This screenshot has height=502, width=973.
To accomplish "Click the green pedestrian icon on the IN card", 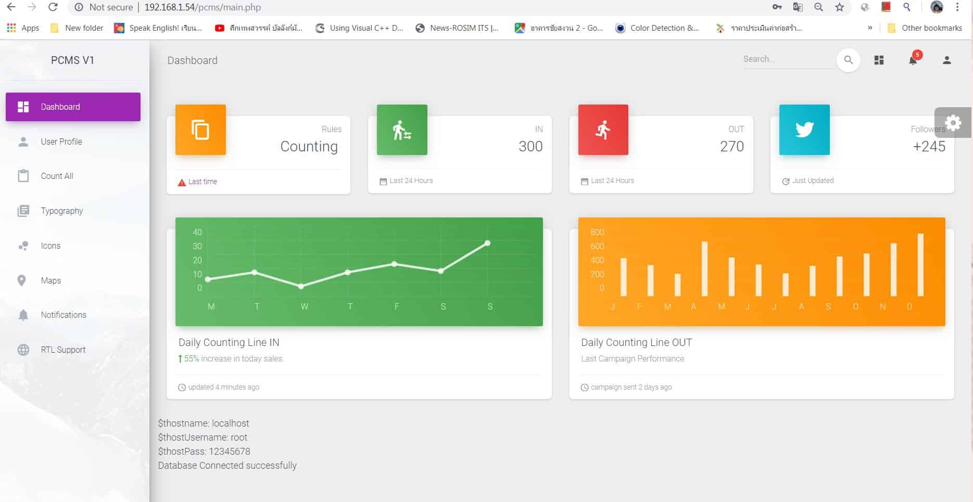I will [x=401, y=130].
